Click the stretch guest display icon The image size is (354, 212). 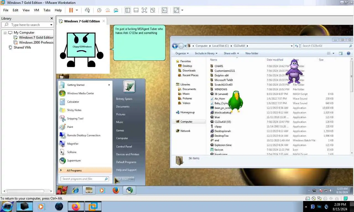coord(176,10)
